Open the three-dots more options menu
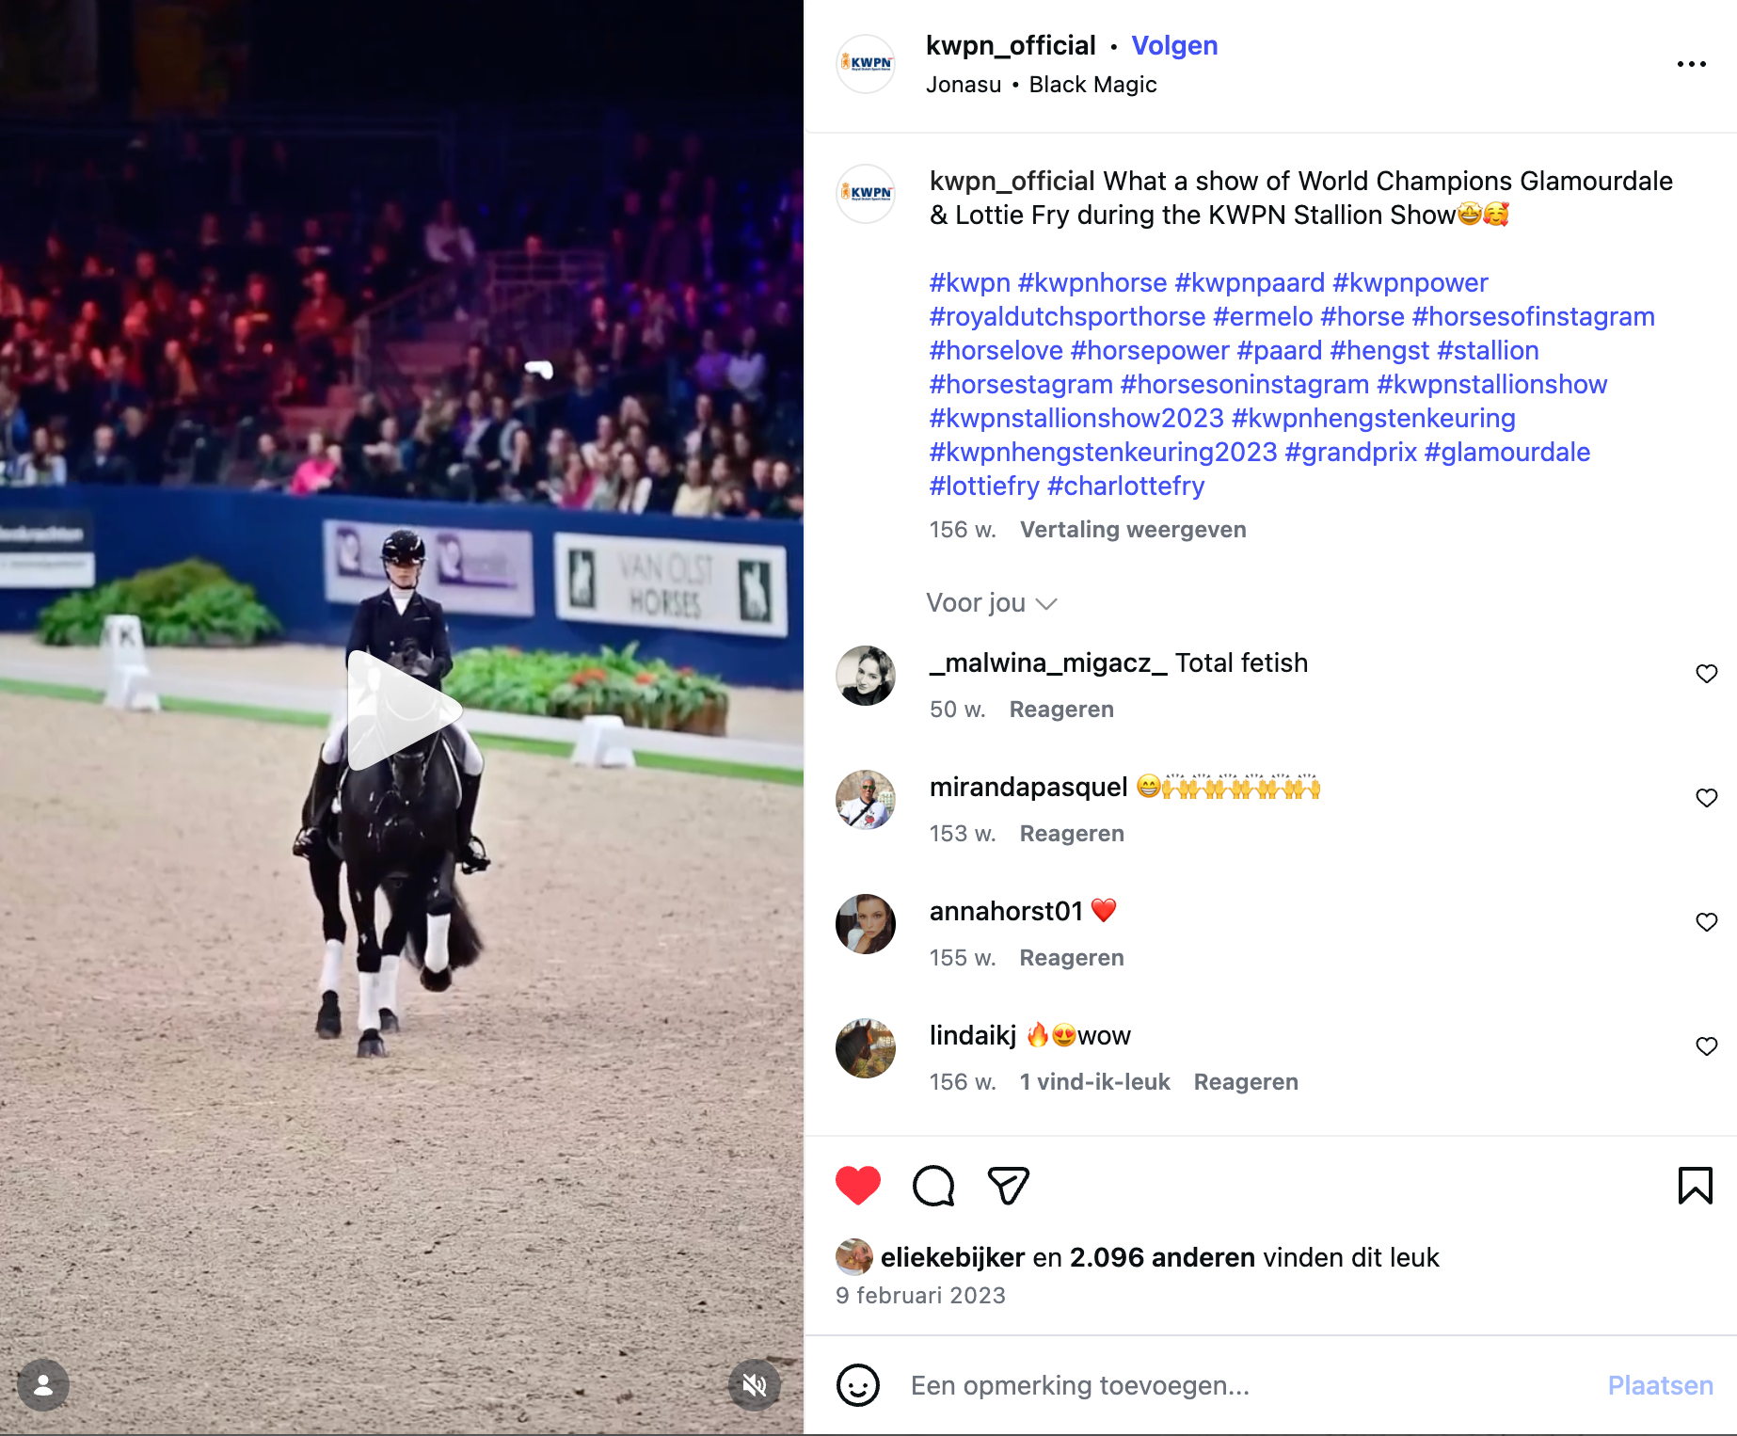The height and width of the screenshot is (1436, 1737). point(1692,64)
